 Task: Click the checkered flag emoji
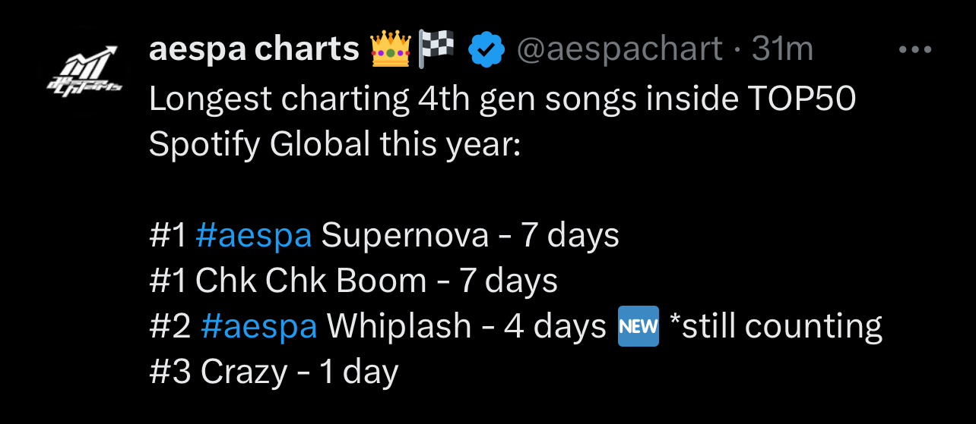(x=436, y=49)
